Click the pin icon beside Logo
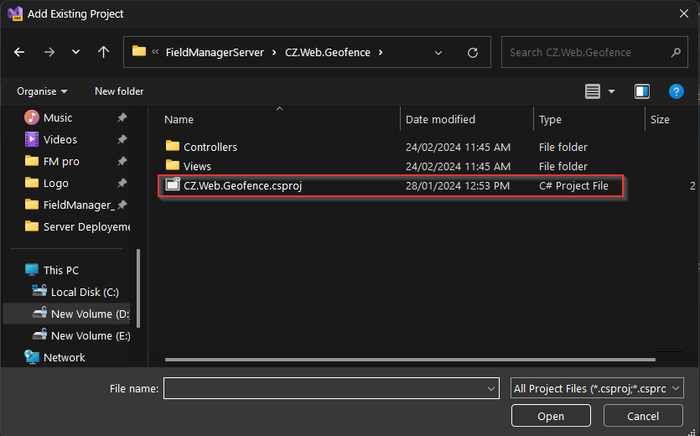 [x=122, y=183]
